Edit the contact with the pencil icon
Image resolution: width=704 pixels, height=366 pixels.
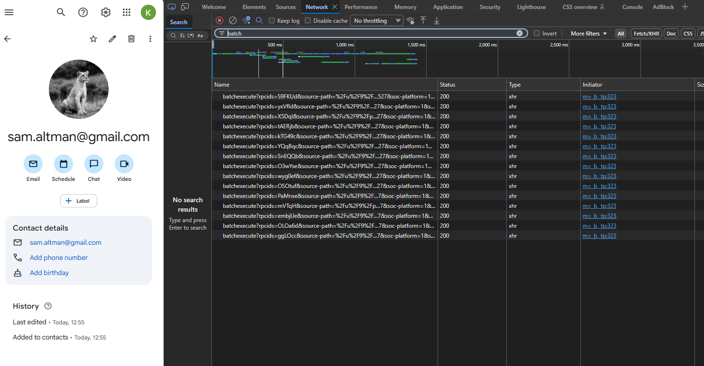[112, 39]
